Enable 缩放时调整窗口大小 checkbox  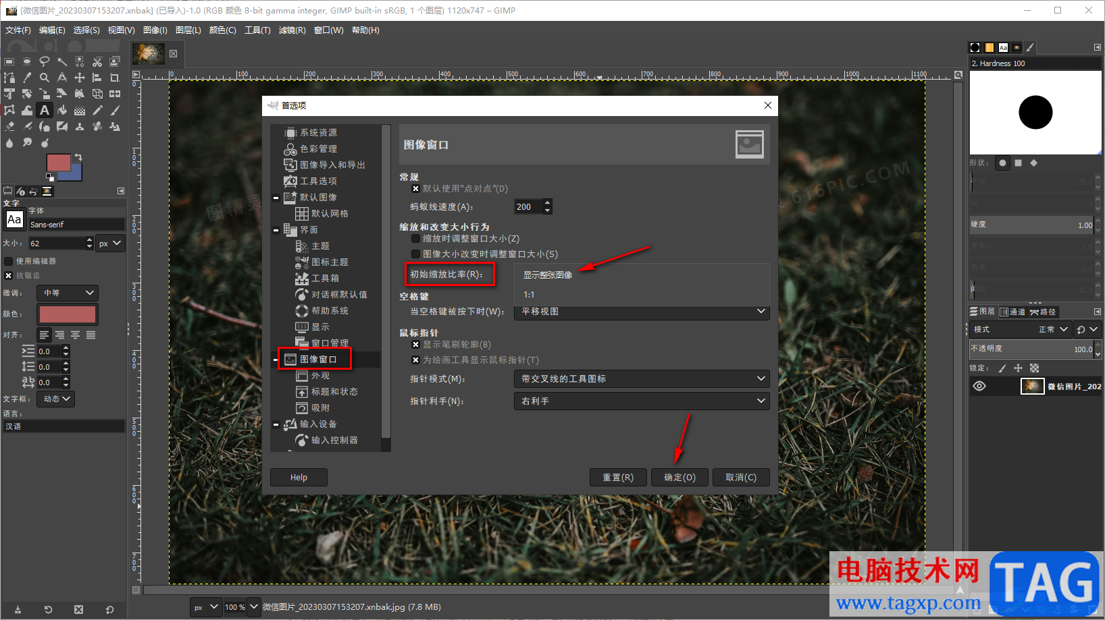pos(415,239)
